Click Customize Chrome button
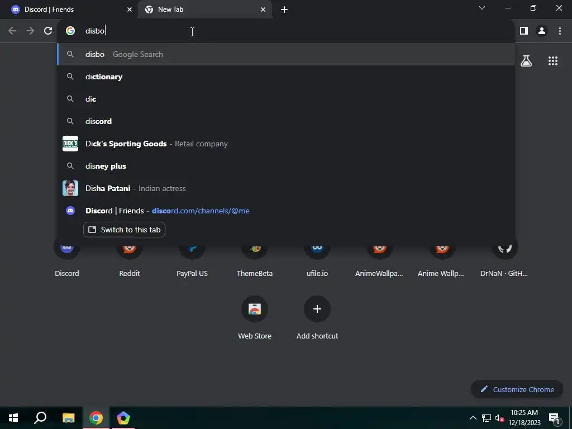572x429 pixels. 517,389
